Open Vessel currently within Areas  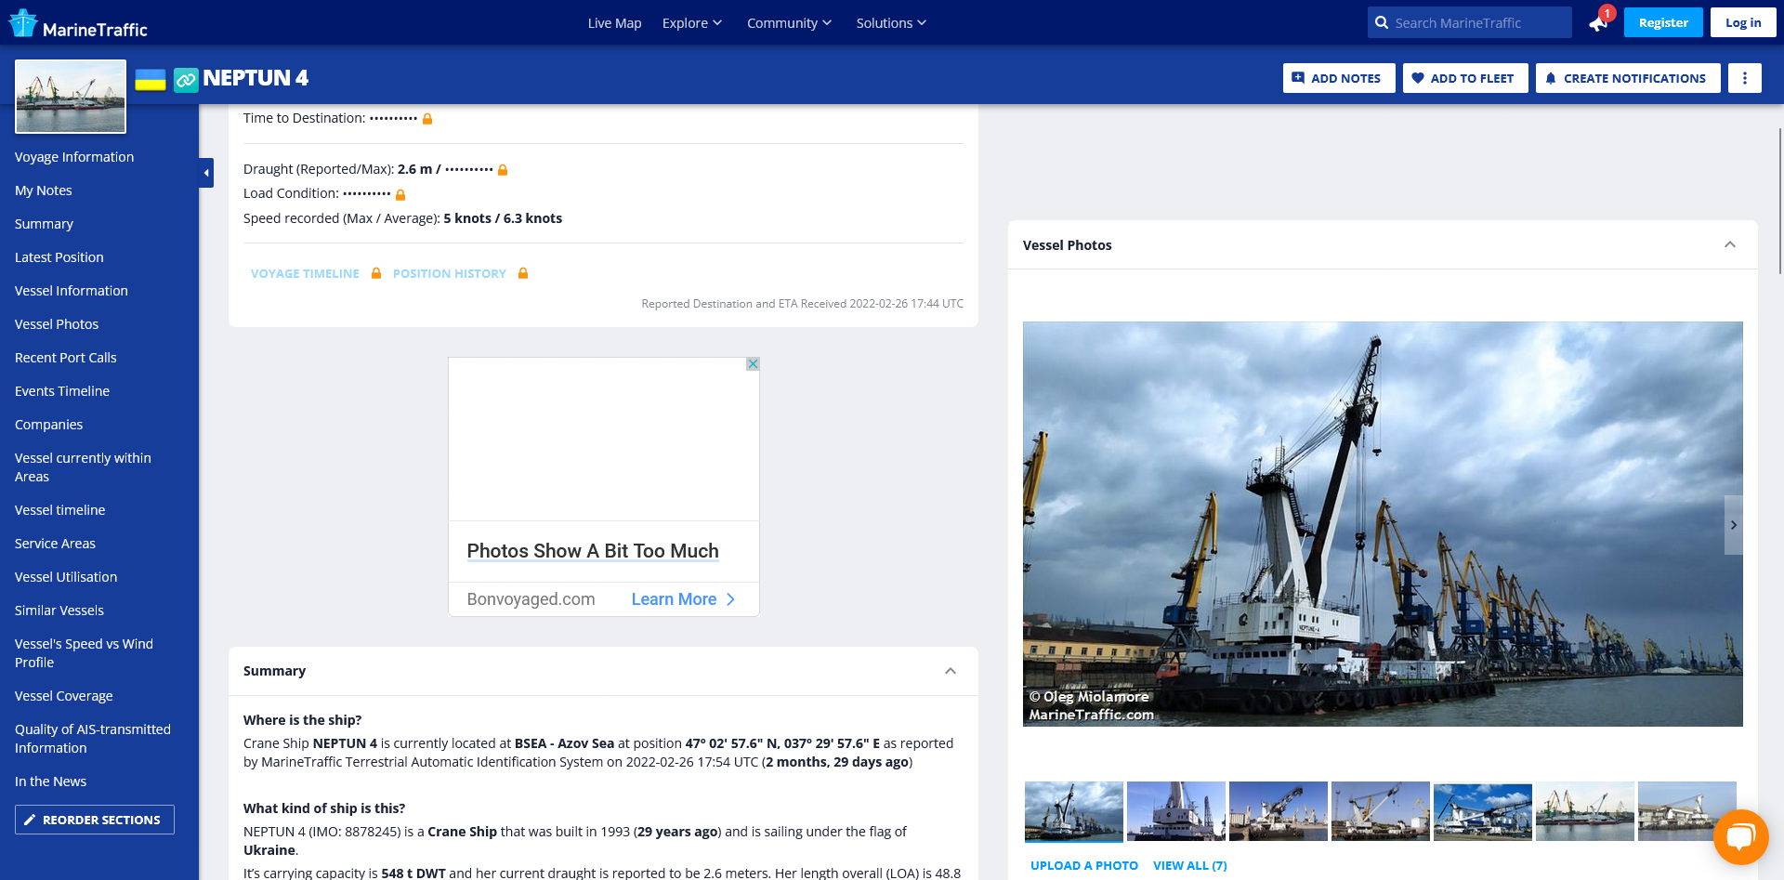point(83,467)
